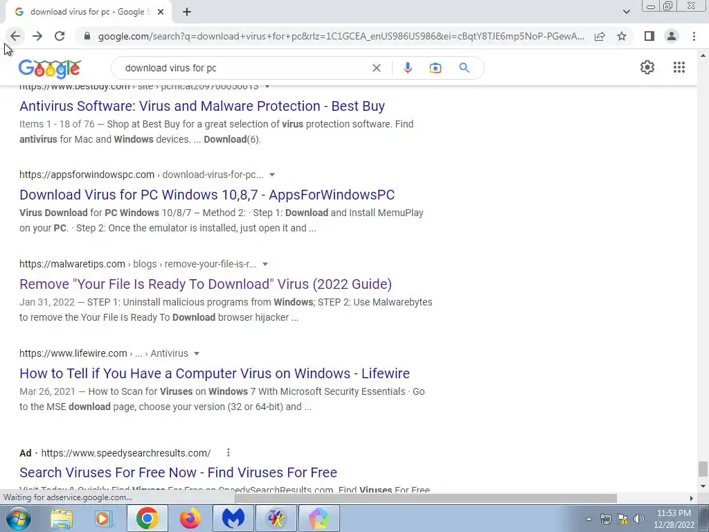The width and height of the screenshot is (709, 532).
Task: Open the taskbar clock showing 11:53 PM
Action: click(674, 519)
